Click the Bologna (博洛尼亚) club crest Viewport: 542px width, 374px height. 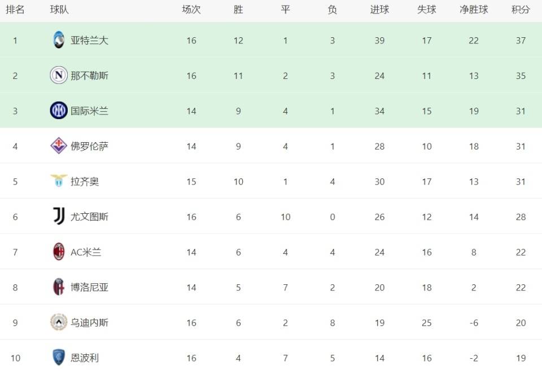tap(59, 287)
